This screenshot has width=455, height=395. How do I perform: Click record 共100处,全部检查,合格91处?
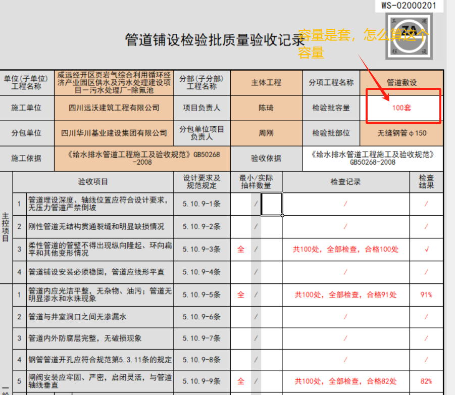(345, 295)
